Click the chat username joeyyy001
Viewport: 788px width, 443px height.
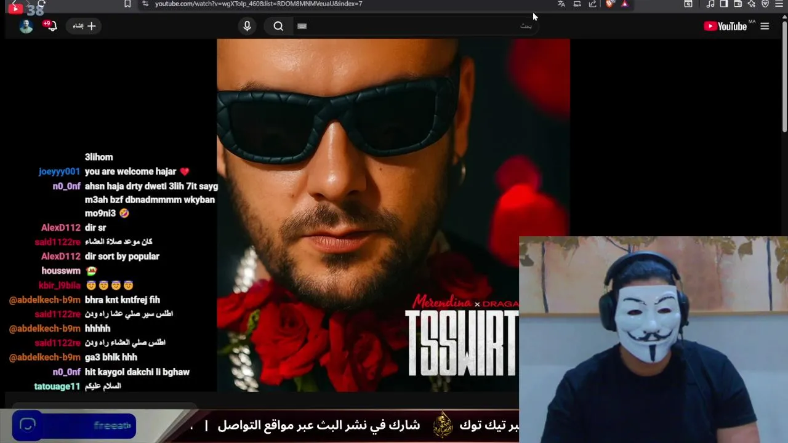click(59, 172)
